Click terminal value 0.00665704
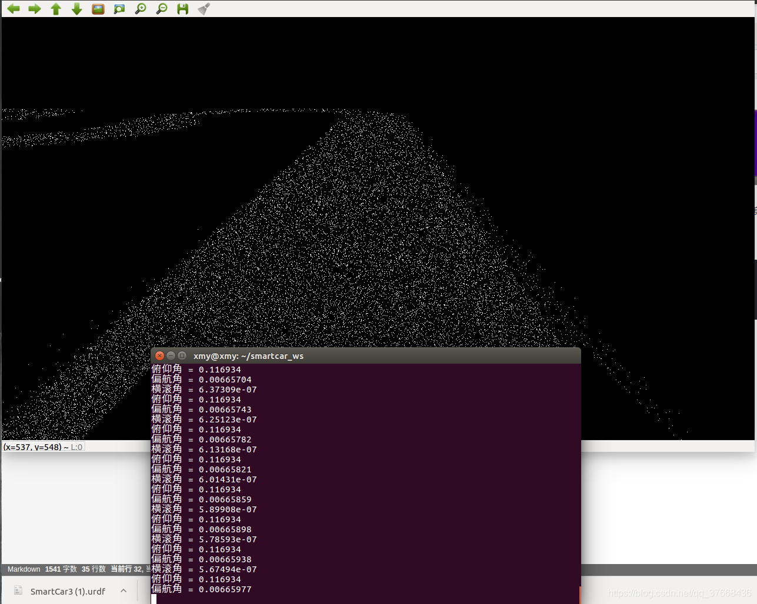This screenshot has height=604, width=757. (225, 380)
